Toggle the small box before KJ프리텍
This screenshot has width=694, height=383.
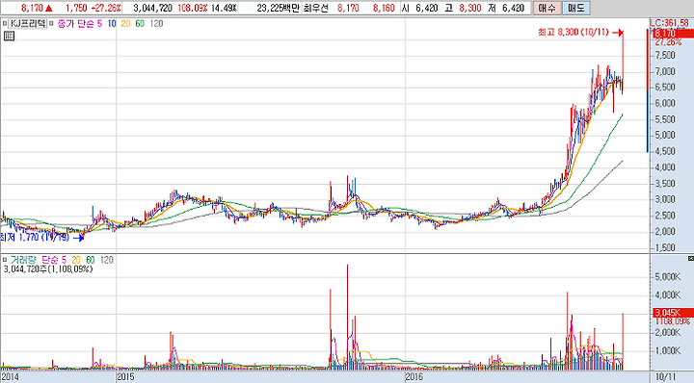tap(5, 23)
